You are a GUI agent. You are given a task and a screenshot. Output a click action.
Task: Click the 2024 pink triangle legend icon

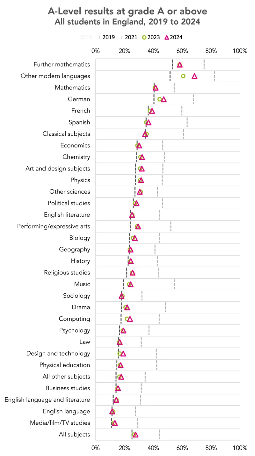(x=166, y=37)
